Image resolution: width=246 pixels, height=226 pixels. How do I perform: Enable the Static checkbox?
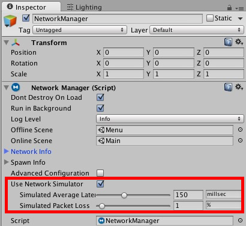click(x=210, y=18)
